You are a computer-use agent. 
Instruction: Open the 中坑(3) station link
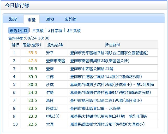coord(53,116)
